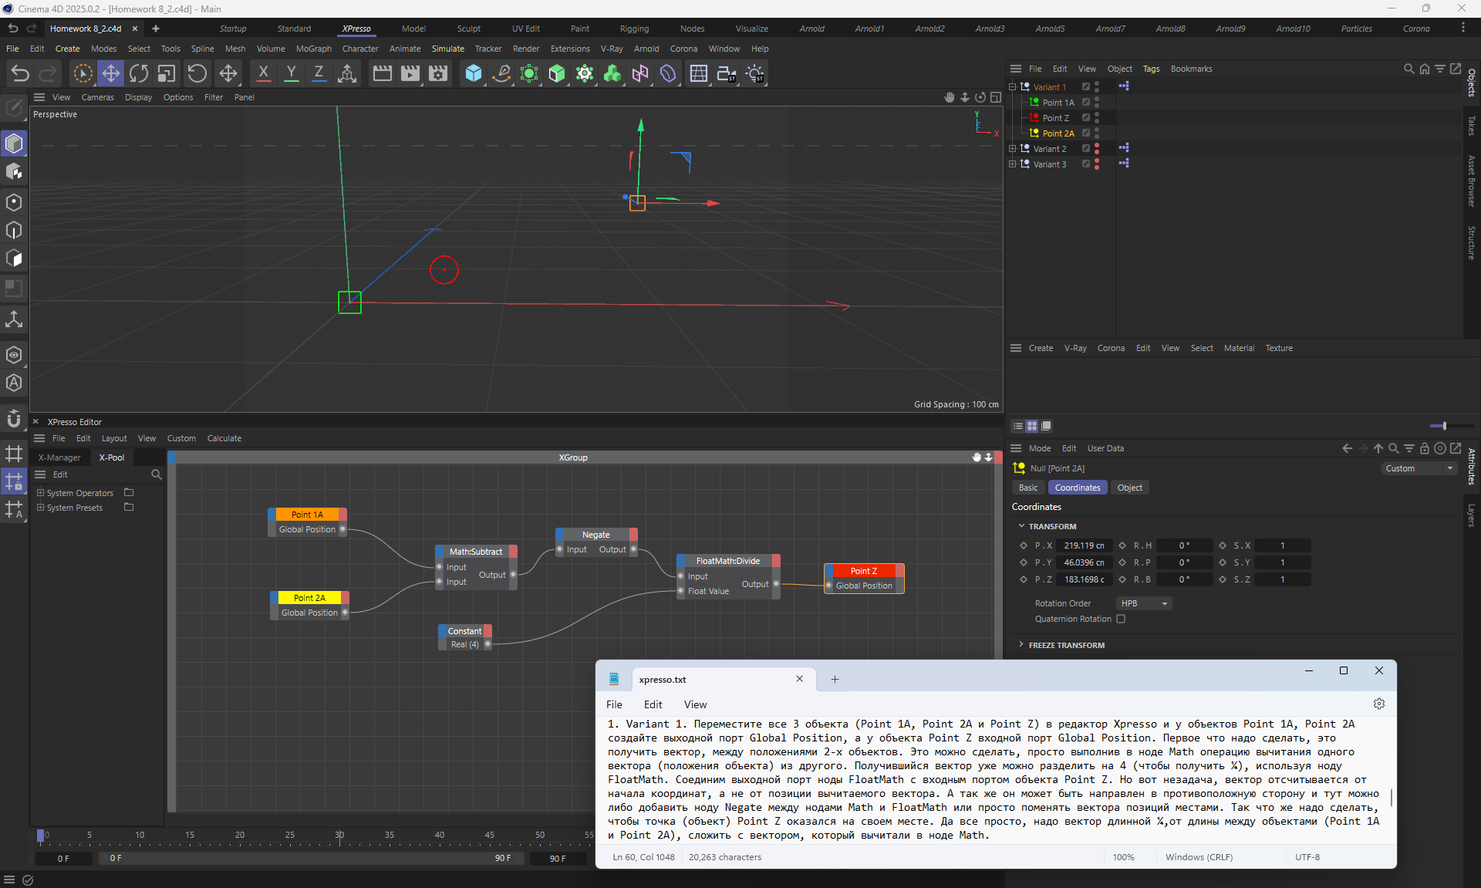Select the Move tool in toolbar
1481x888 pixels.
pos(111,73)
